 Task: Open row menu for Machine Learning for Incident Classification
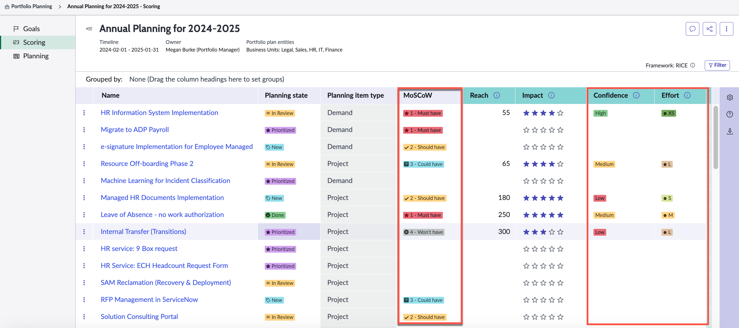[x=84, y=181]
